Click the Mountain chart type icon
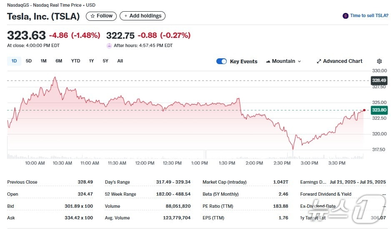The height and width of the screenshot is (229, 391). click(x=268, y=61)
